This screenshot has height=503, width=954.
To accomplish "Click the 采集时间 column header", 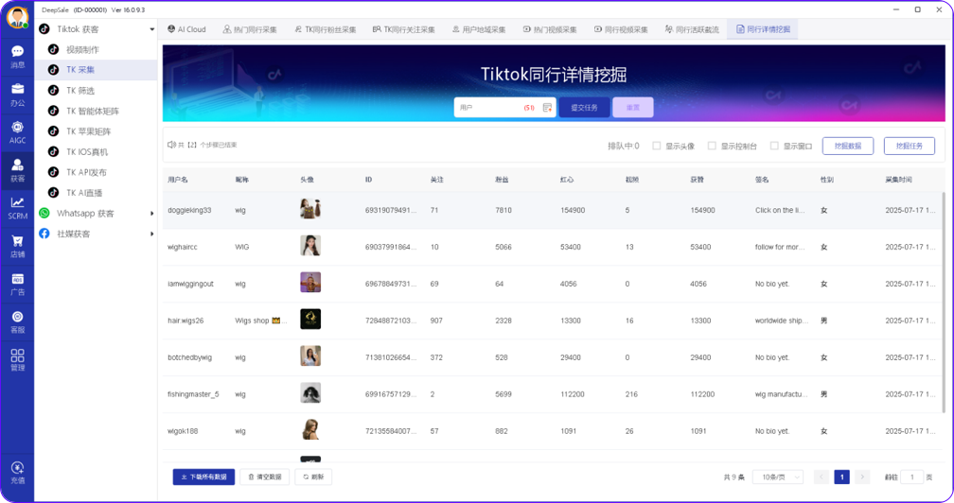I will (899, 180).
